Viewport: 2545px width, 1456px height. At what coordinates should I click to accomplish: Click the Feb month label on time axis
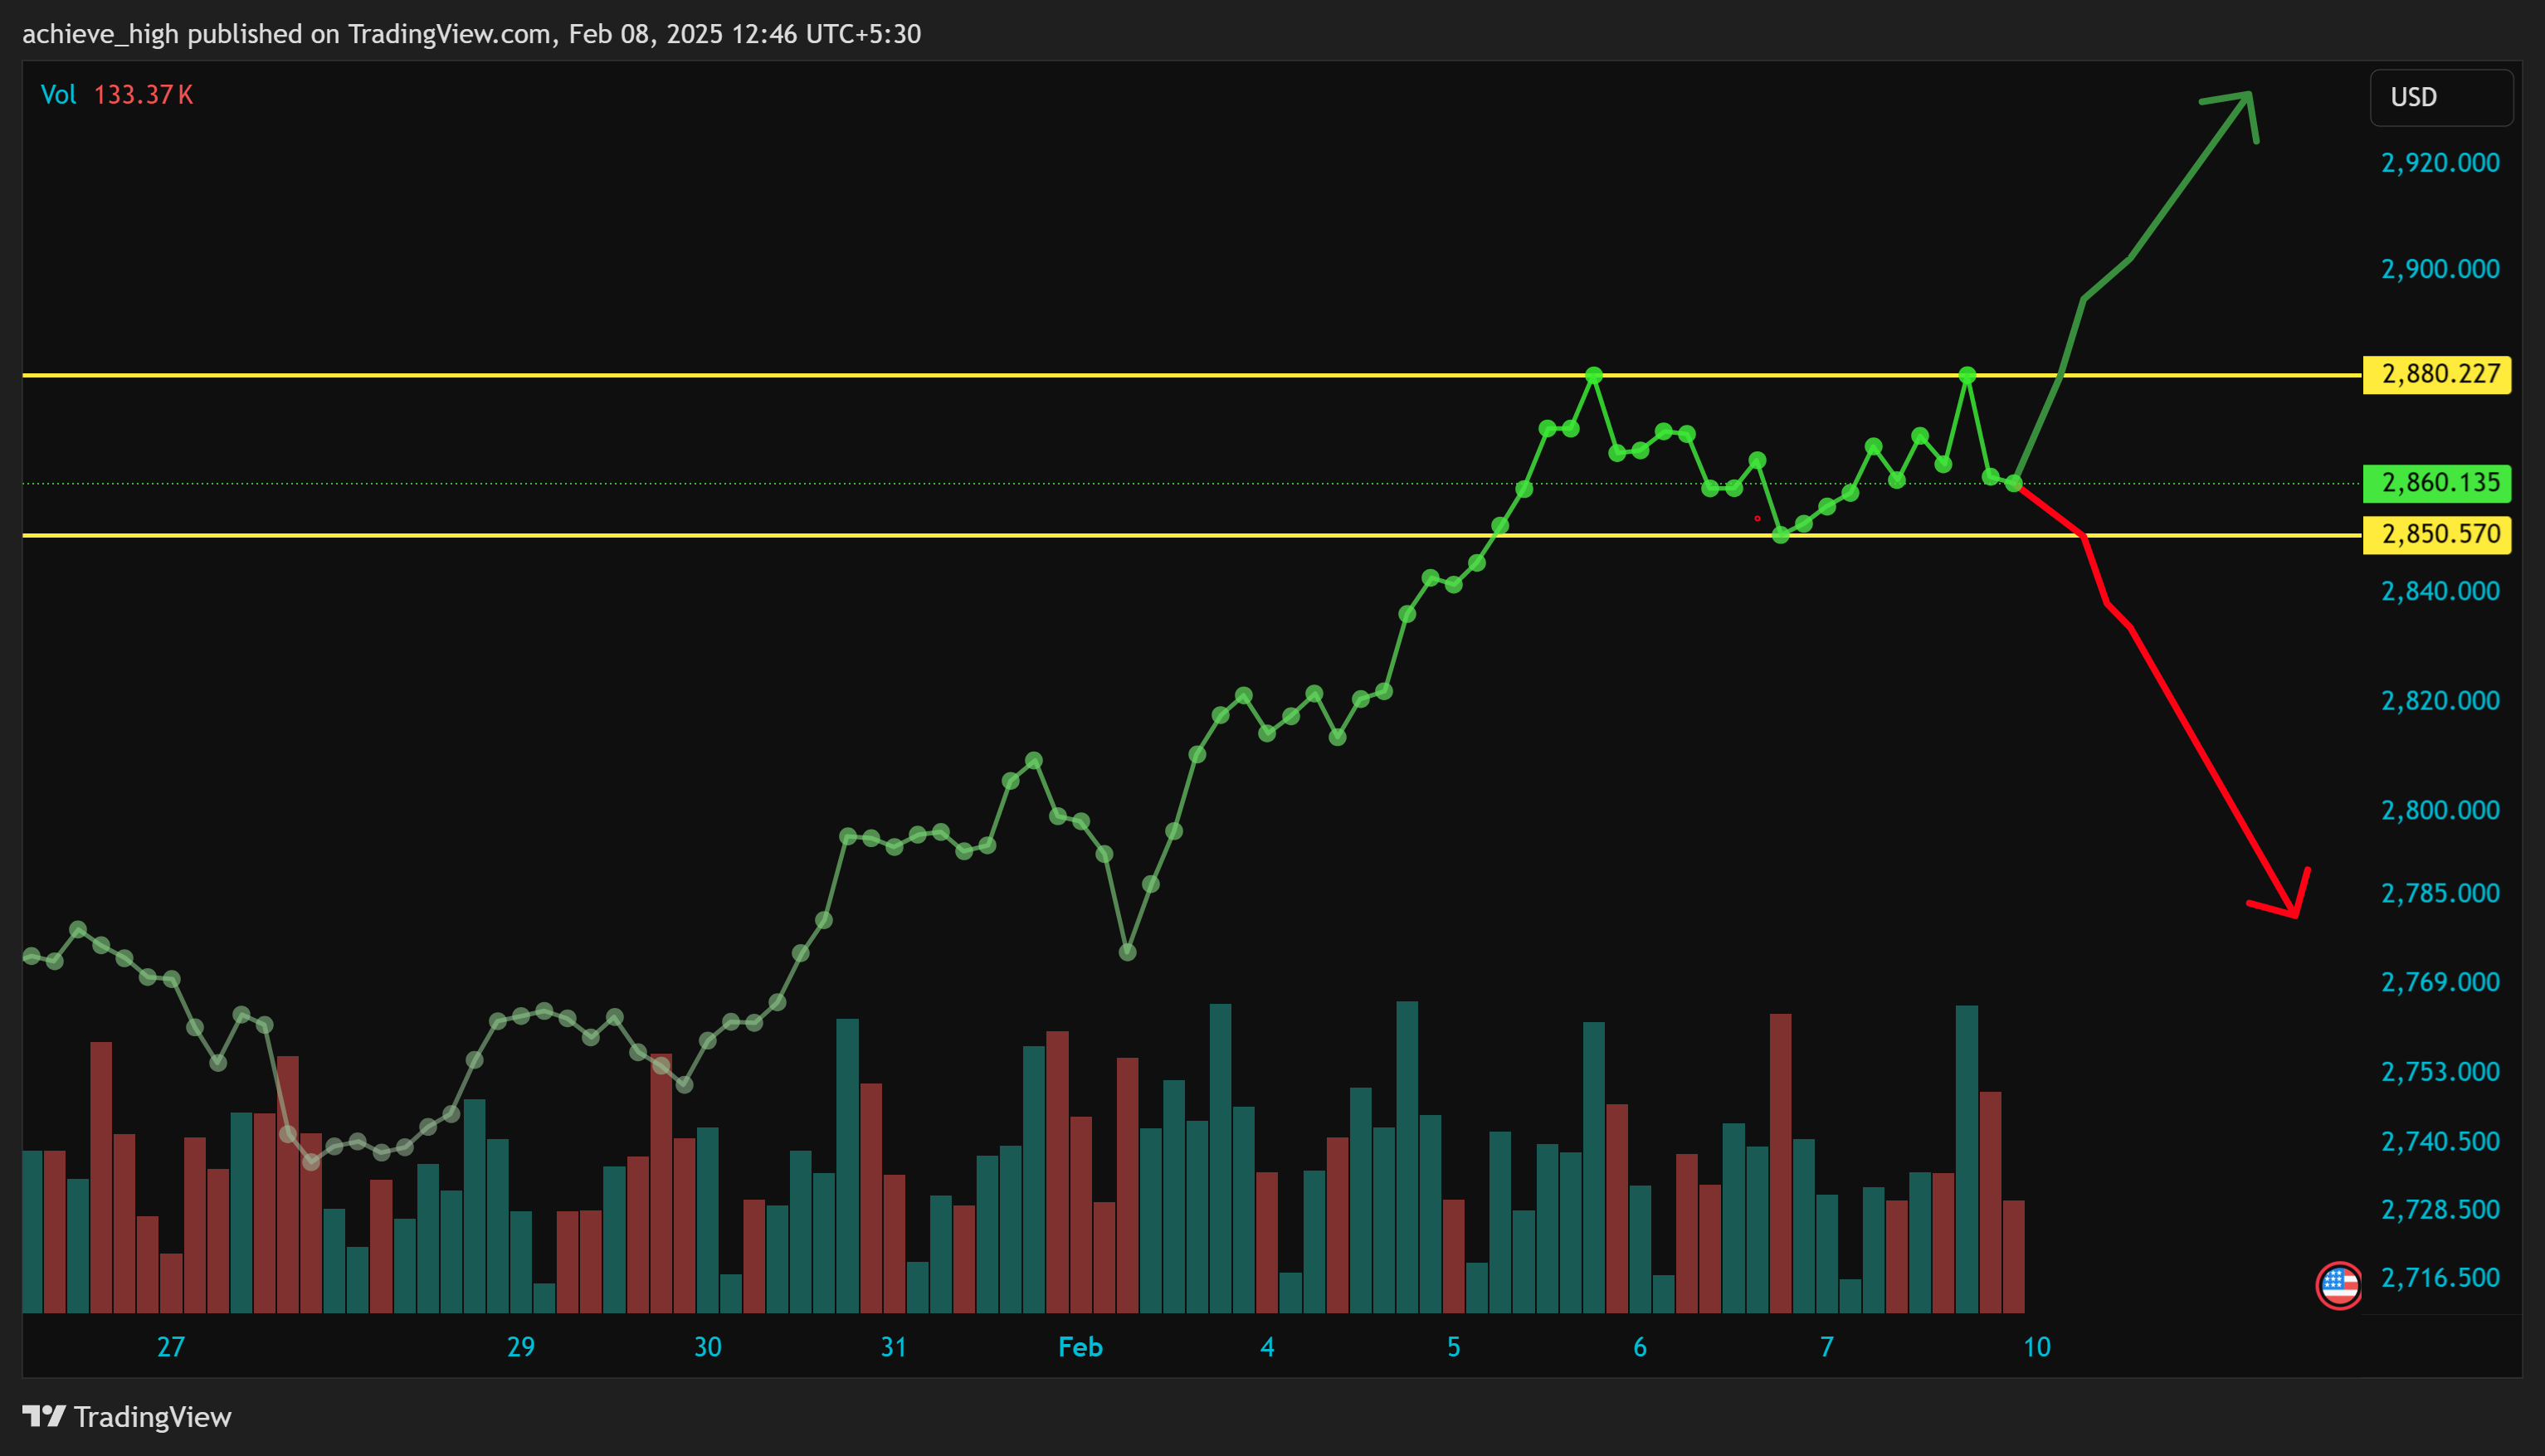tap(1080, 1347)
